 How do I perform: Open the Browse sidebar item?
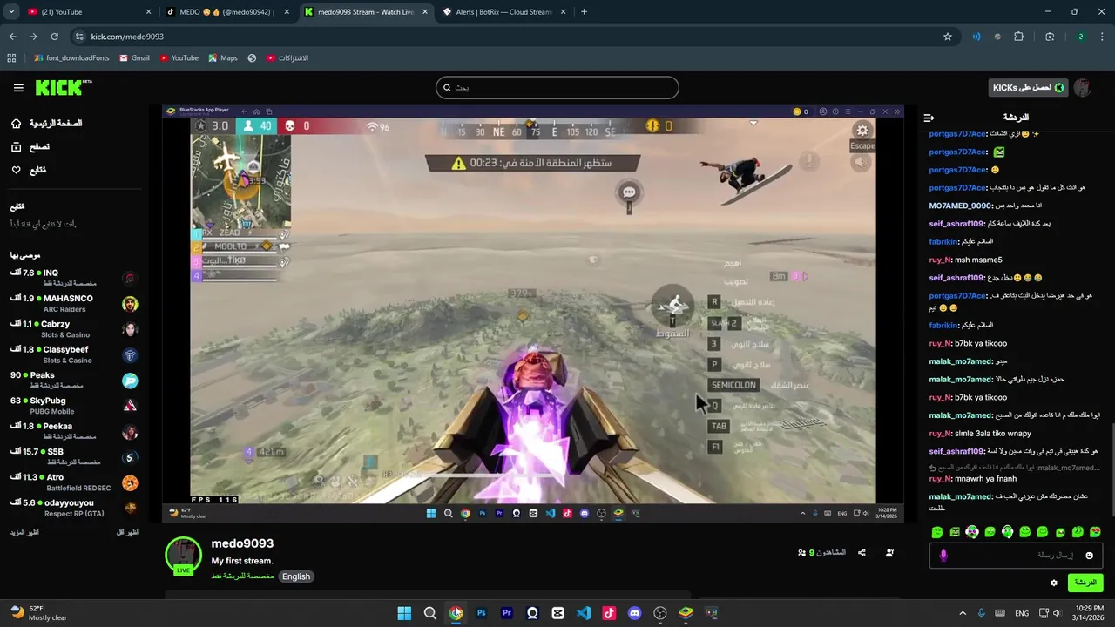[30, 147]
